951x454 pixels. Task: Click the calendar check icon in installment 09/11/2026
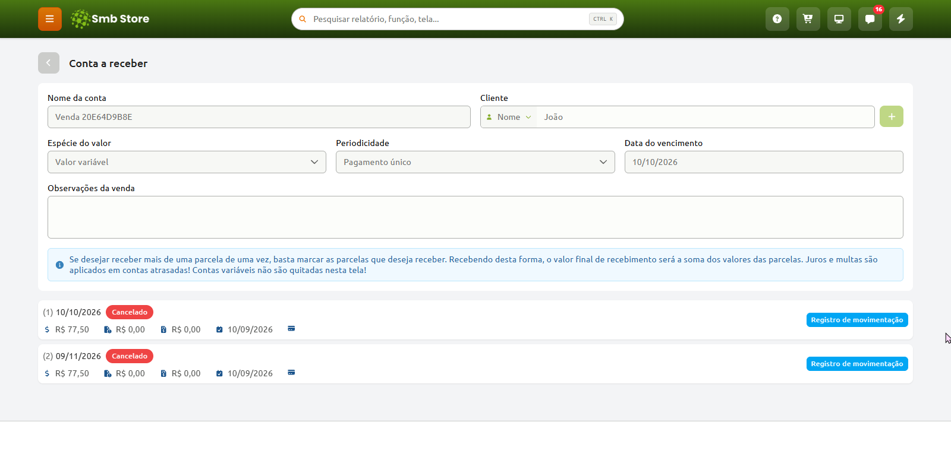(219, 373)
